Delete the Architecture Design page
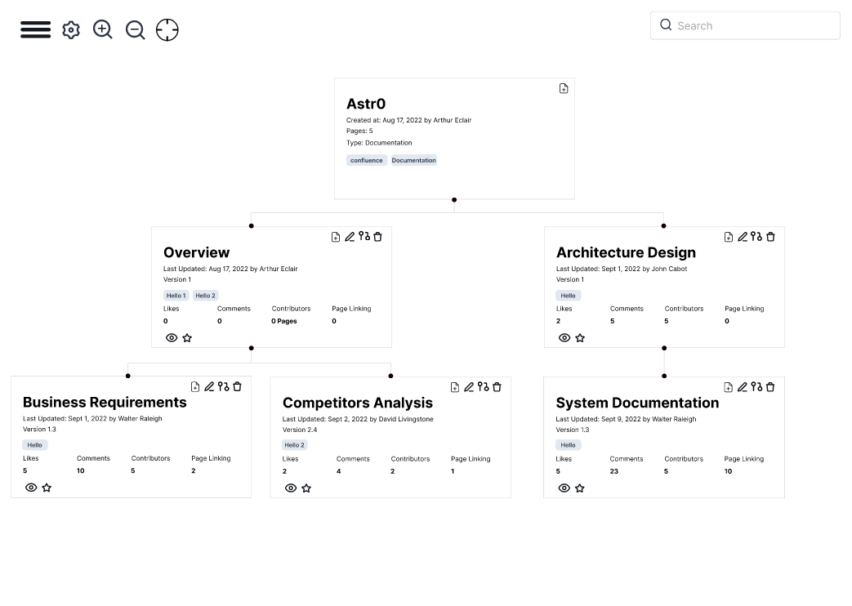Image resolution: width=852 pixels, height=606 pixels. pyautogui.click(x=770, y=237)
